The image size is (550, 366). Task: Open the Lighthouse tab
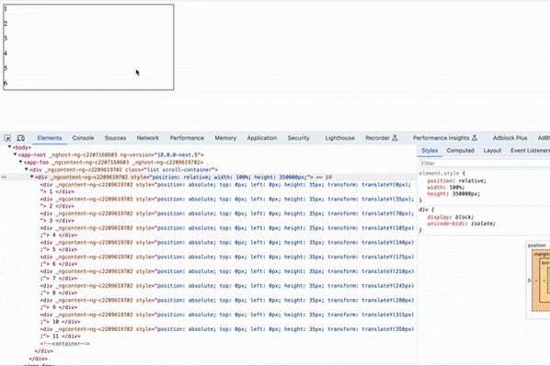click(x=340, y=138)
